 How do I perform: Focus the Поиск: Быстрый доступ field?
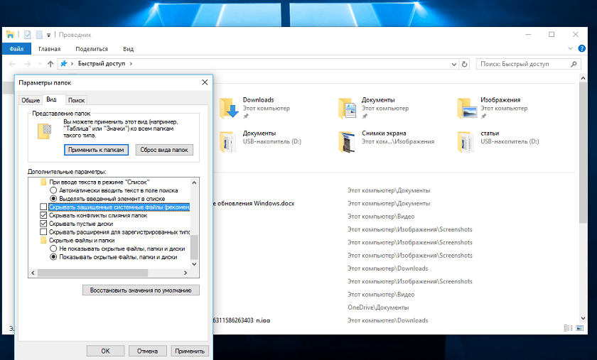(529, 64)
